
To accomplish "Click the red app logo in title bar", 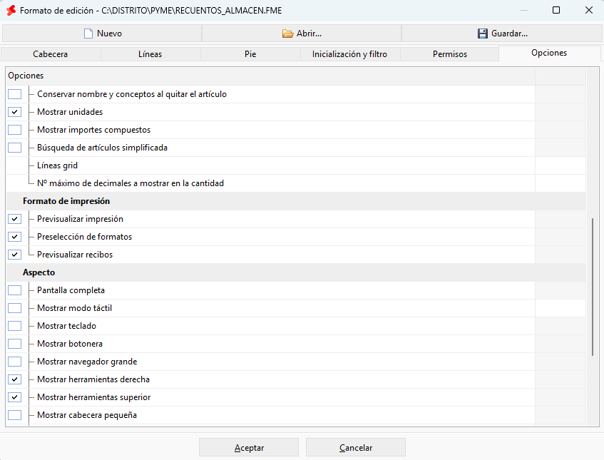I will [x=11, y=11].
